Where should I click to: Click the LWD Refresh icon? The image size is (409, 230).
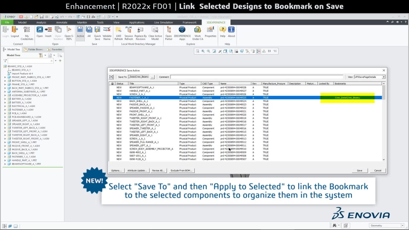(x=118, y=30)
